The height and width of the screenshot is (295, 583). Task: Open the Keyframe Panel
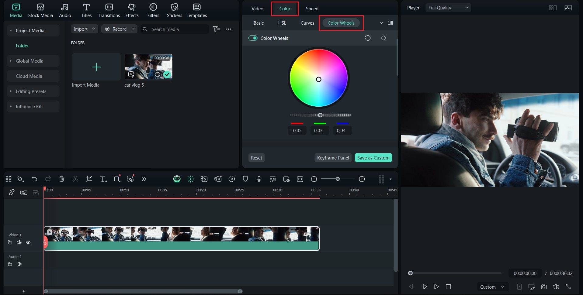pos(333,158)
